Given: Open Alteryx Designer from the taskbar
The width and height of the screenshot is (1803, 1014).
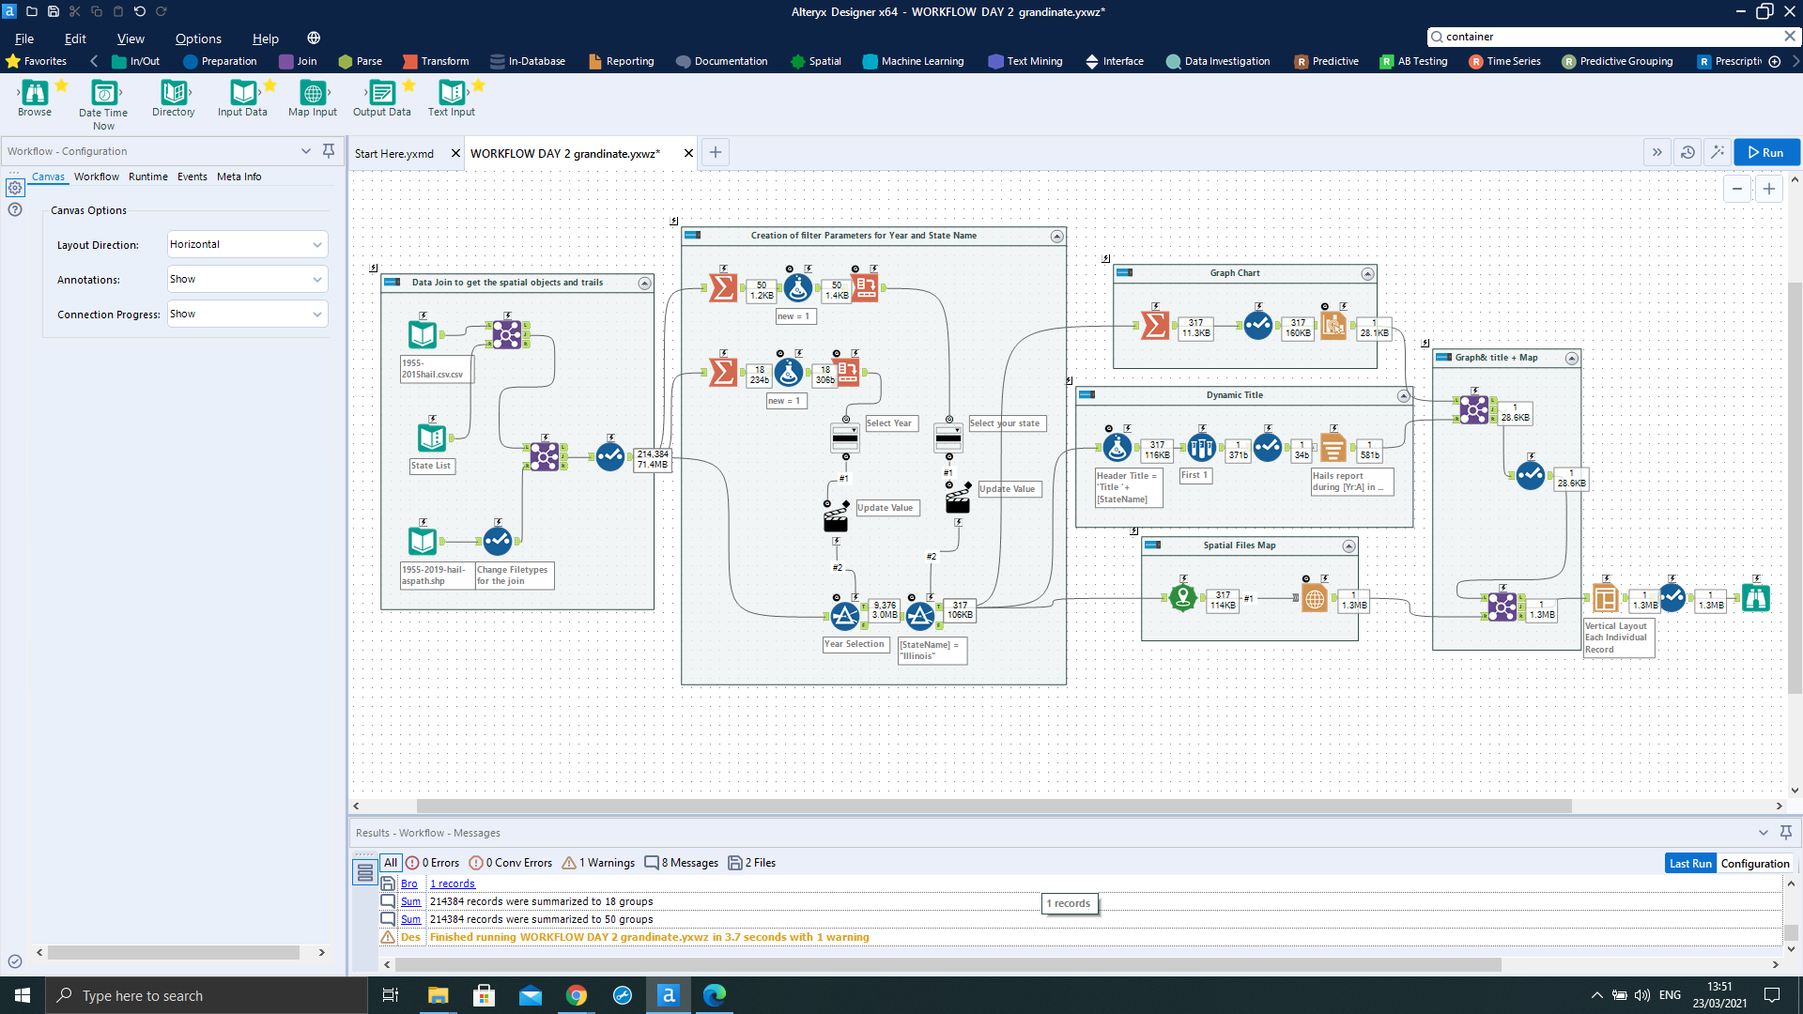Looking at the screenshot, I should pyautogui.click(x=668, y=995).
